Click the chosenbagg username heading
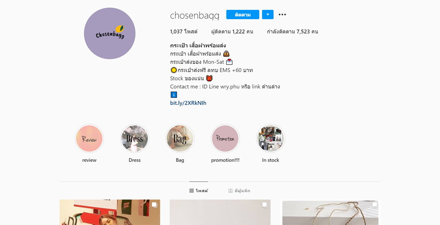The image size is (440, 225). click(195, 16)
